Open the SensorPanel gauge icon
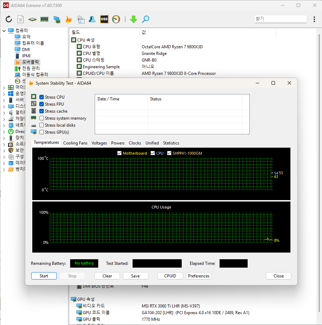This screenshot has width=322, height=325. (116, 19)
